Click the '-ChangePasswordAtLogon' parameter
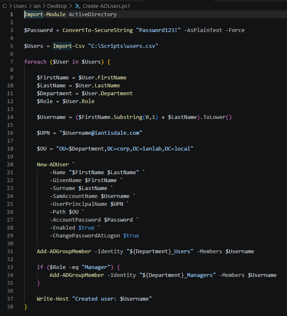 85,236
